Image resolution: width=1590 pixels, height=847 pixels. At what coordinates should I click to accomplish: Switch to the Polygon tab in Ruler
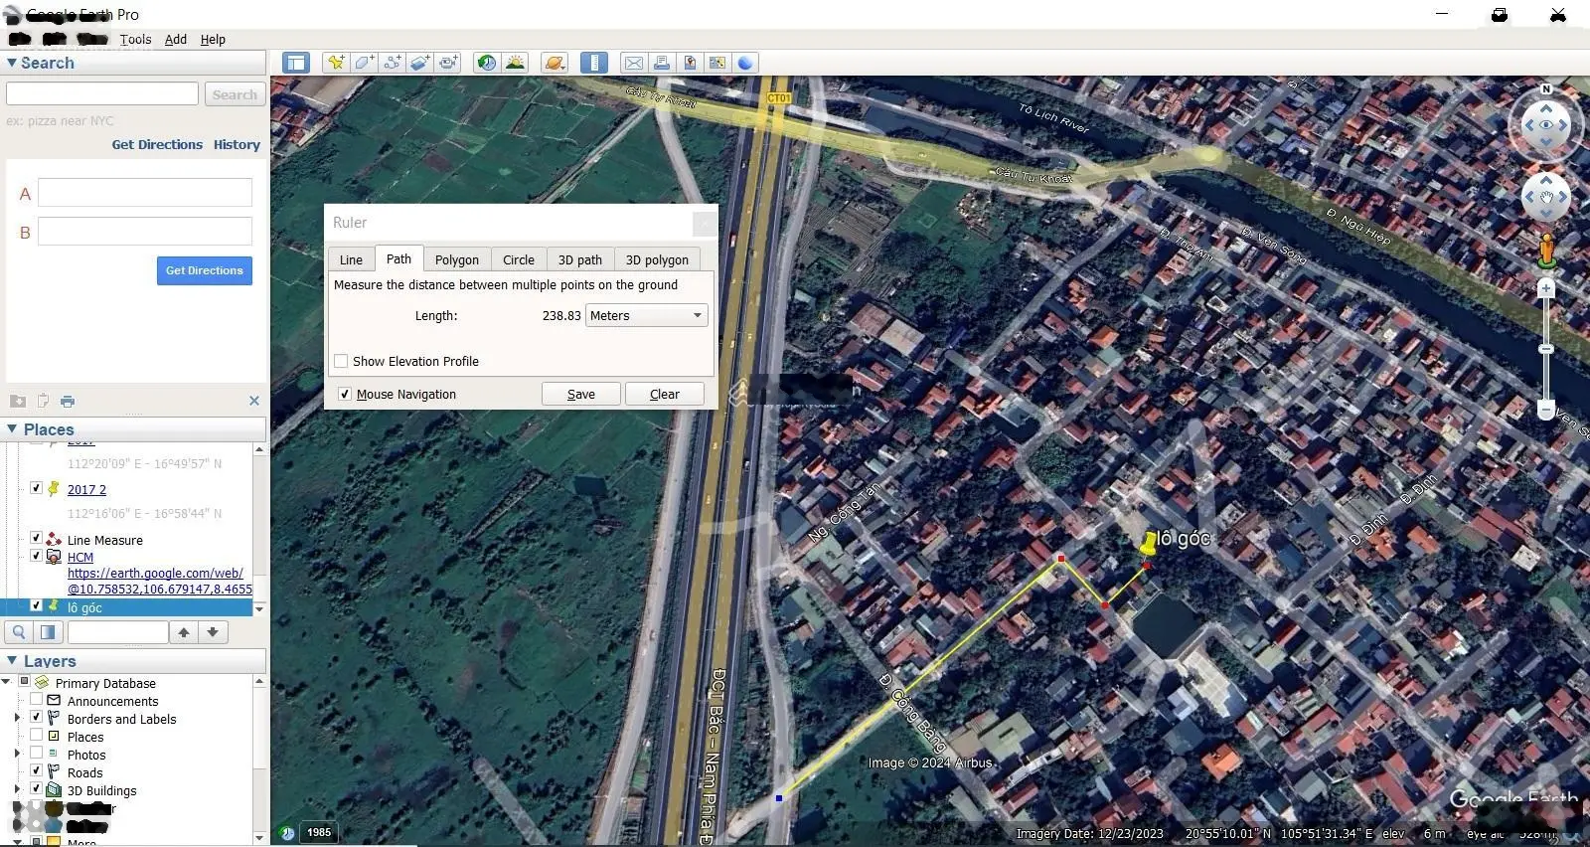pyautogui.click(x=457, y=259)
